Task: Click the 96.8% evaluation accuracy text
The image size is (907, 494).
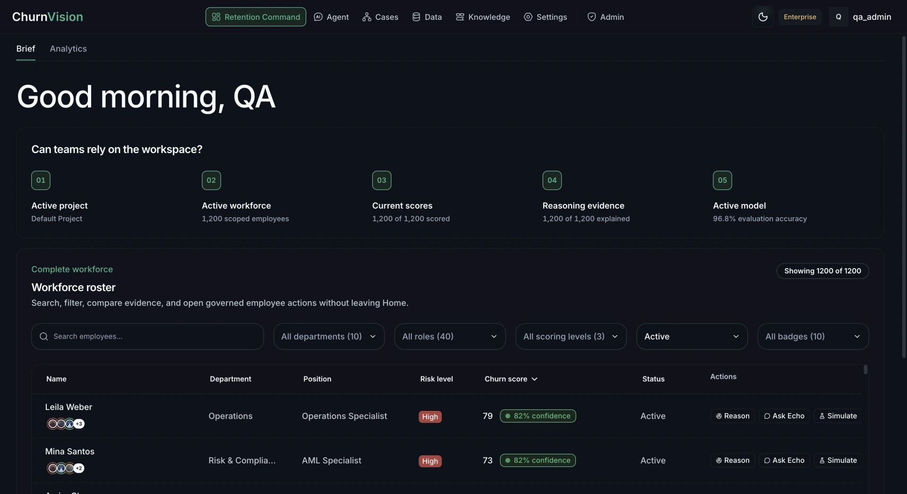Action: tap(760, 219)
